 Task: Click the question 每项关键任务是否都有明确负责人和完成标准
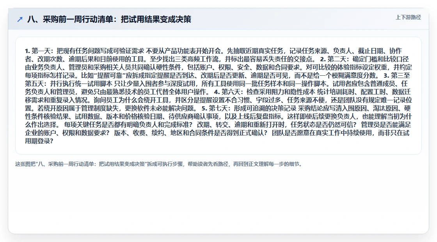(x=128, y=125)
